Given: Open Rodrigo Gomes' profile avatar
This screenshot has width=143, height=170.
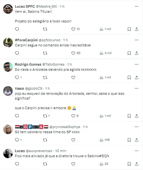Looking at the screenshot, I should (x=8, y=67).
